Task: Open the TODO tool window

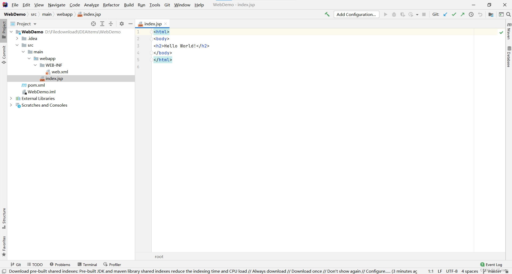Action: [x=35, y=264]
